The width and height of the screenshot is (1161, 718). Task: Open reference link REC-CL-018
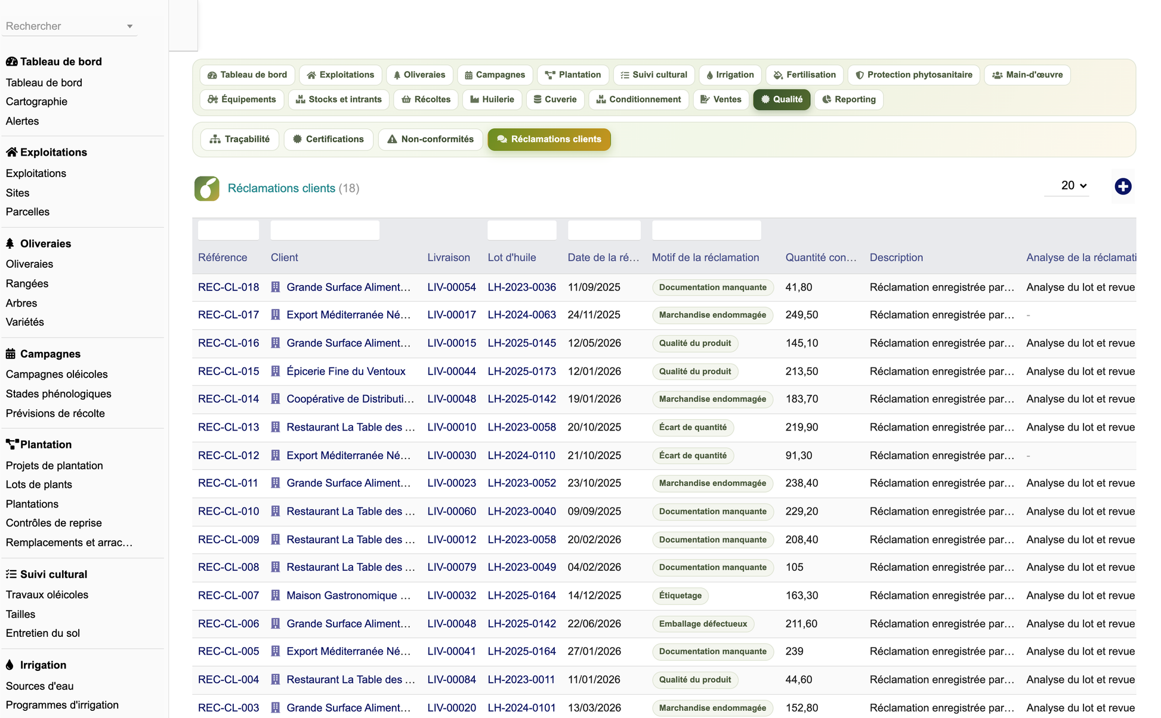point(229,287)
